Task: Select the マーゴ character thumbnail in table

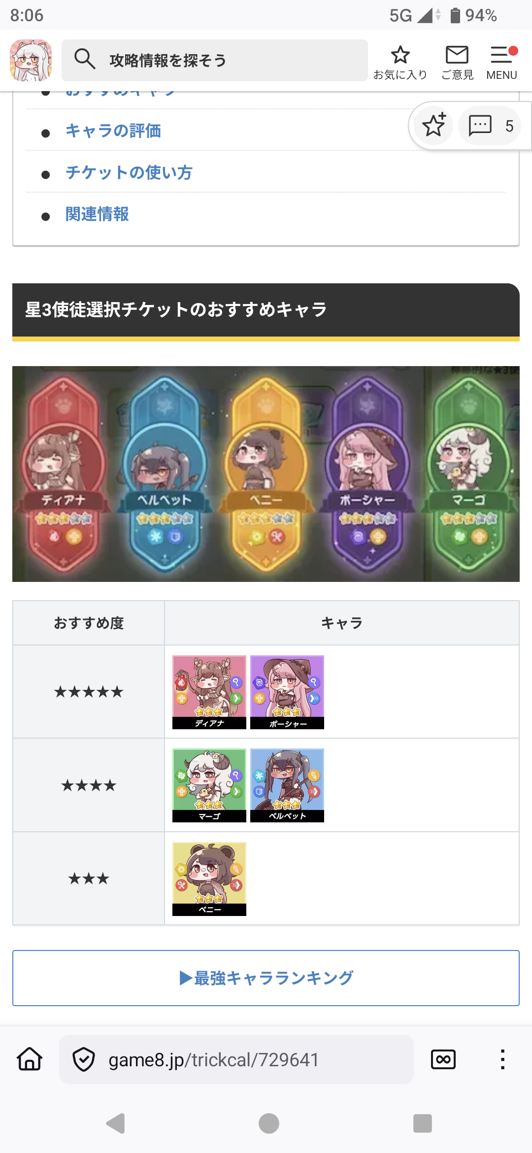Action: coord(209,785)
